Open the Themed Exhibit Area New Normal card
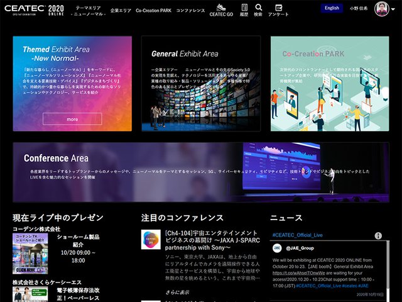Screen dimensions: 402x302 tap(72, 84)
